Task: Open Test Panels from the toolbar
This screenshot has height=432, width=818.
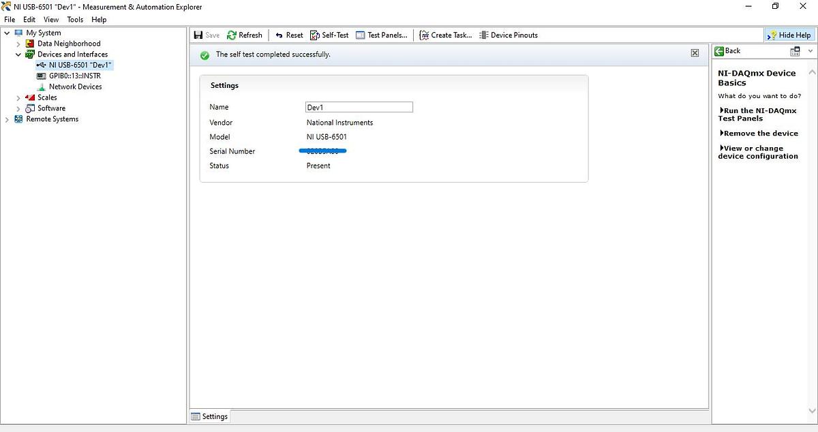Action: 361,35
